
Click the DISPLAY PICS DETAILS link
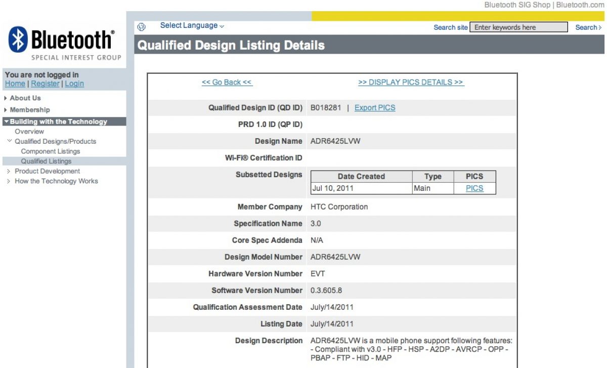click(x=411, y=83)
